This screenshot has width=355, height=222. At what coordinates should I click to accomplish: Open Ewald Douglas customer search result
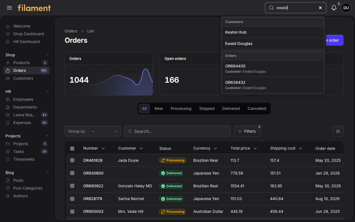coord(273,44)
